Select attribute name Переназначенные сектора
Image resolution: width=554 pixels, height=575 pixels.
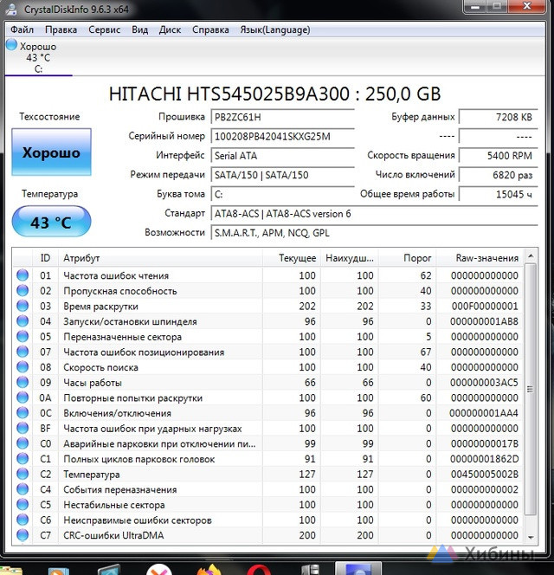click(x=122, y=337)
